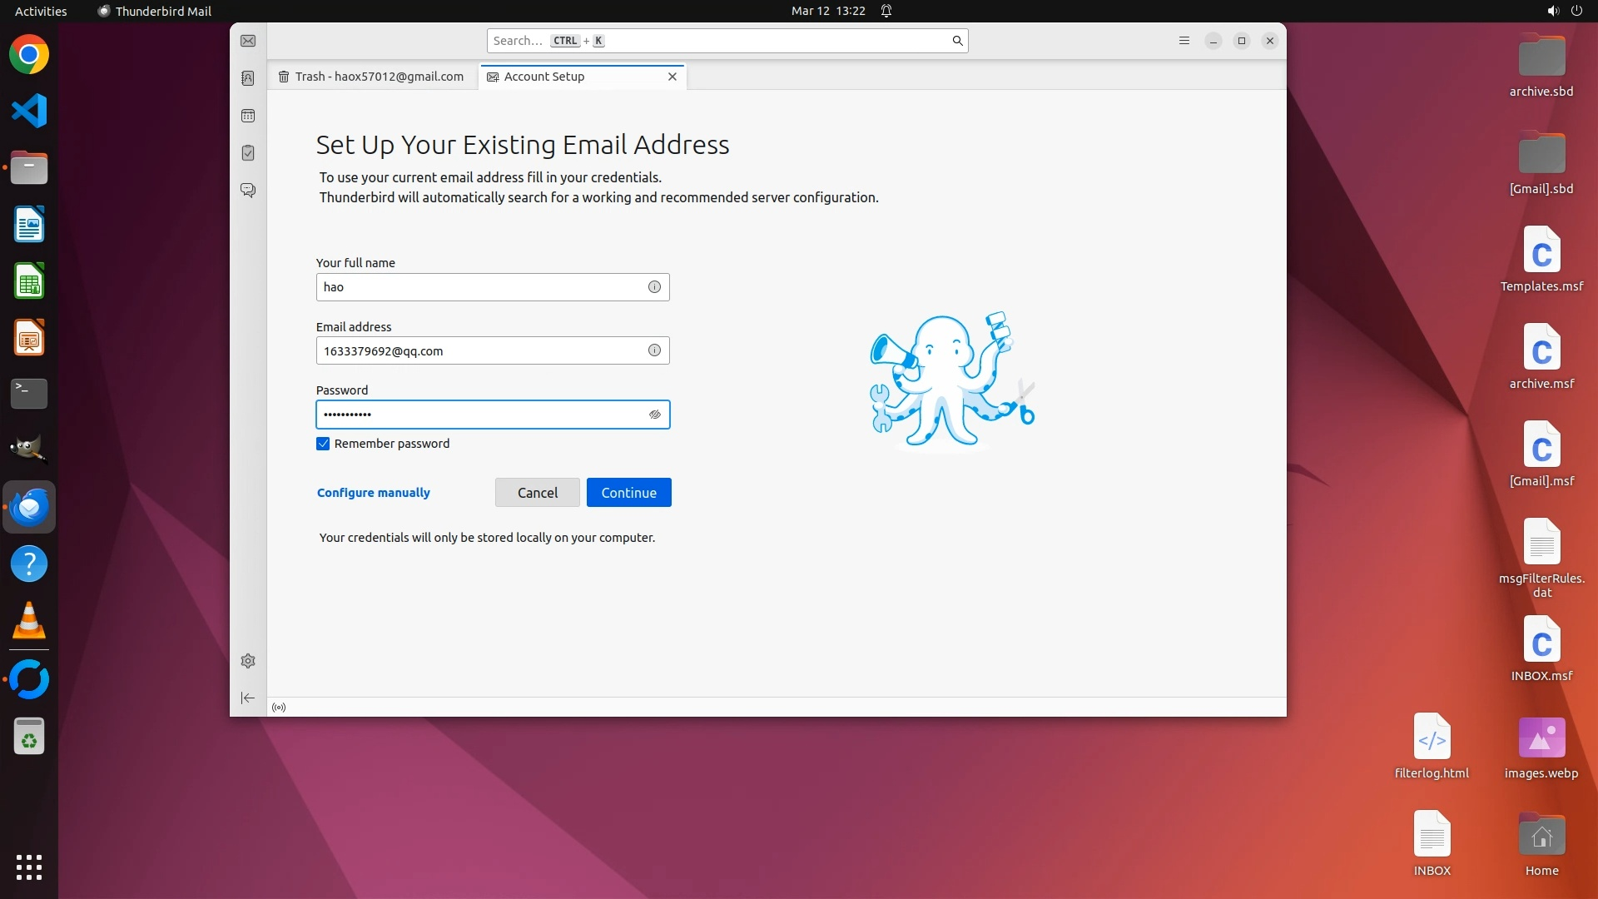
Task: Collapse the spaces toolbar
Action: (248, 698)
